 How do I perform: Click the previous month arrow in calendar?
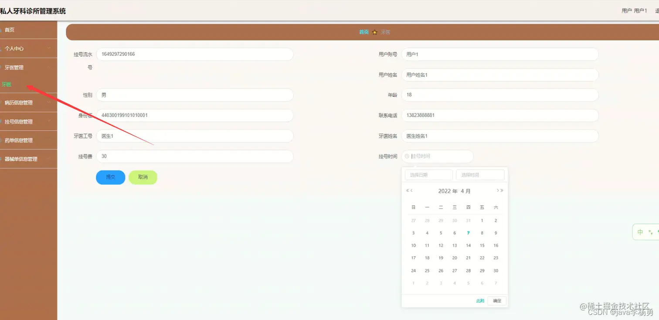point(412,191)
